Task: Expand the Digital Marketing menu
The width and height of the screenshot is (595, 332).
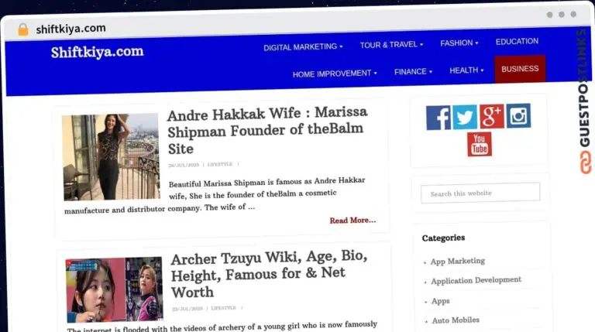Action: (302, 46)
